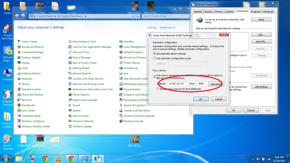The height and width of the screenshot is (163, 290).
Task: Open the Sync Center icon
Action: coord(19,111)
